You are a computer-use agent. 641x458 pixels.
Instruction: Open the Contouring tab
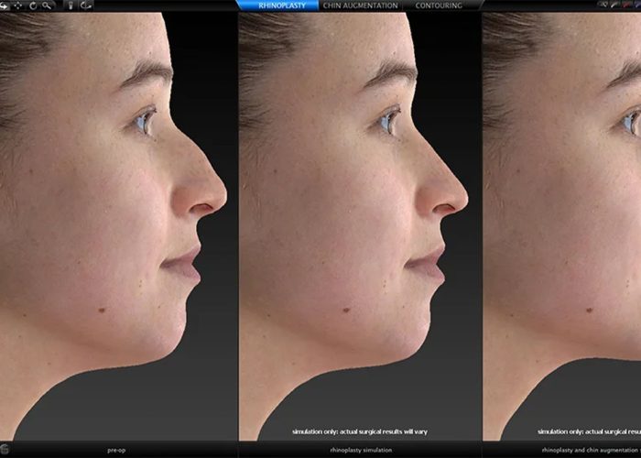click(439, 5)
